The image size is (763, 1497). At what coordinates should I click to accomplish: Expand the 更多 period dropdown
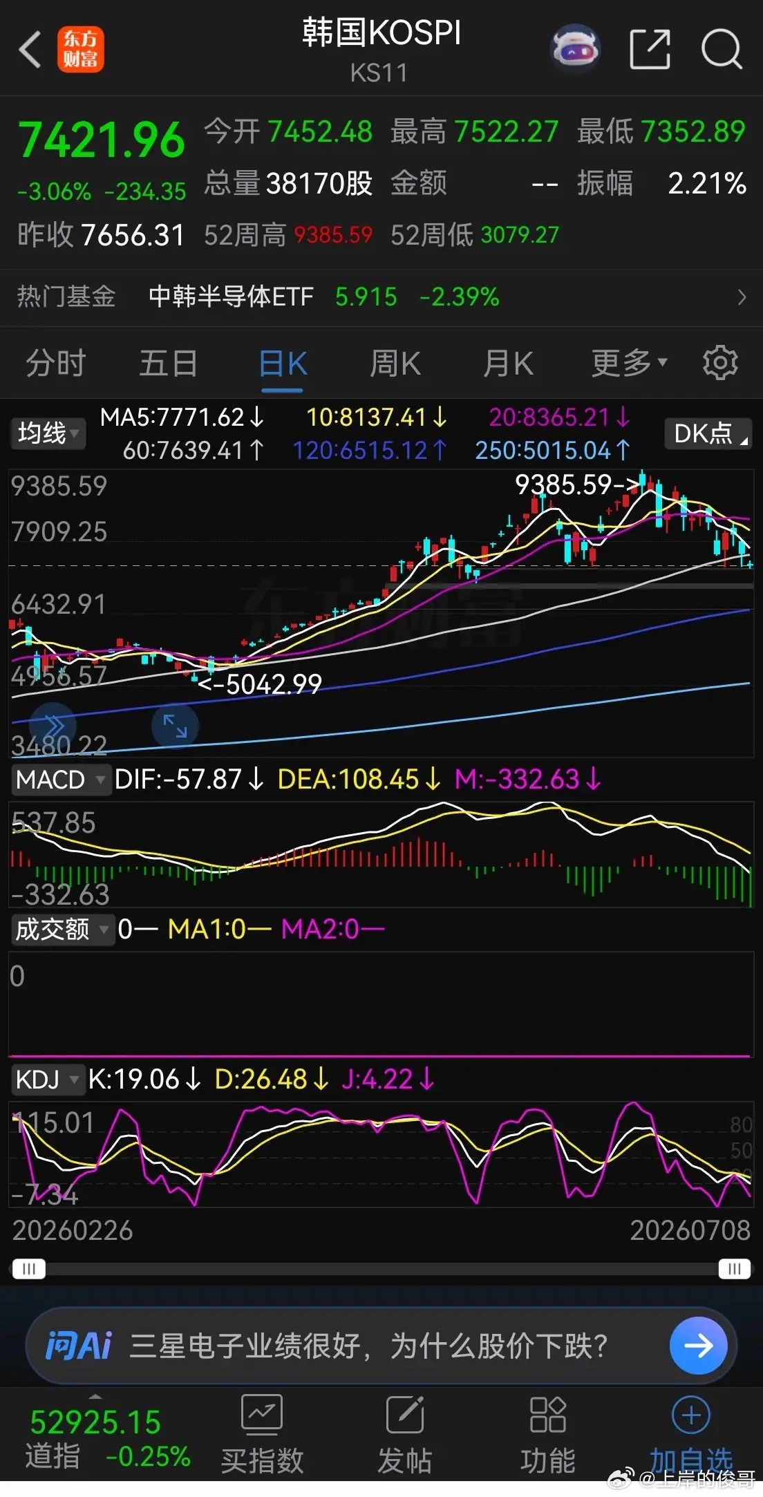point(629,363)
